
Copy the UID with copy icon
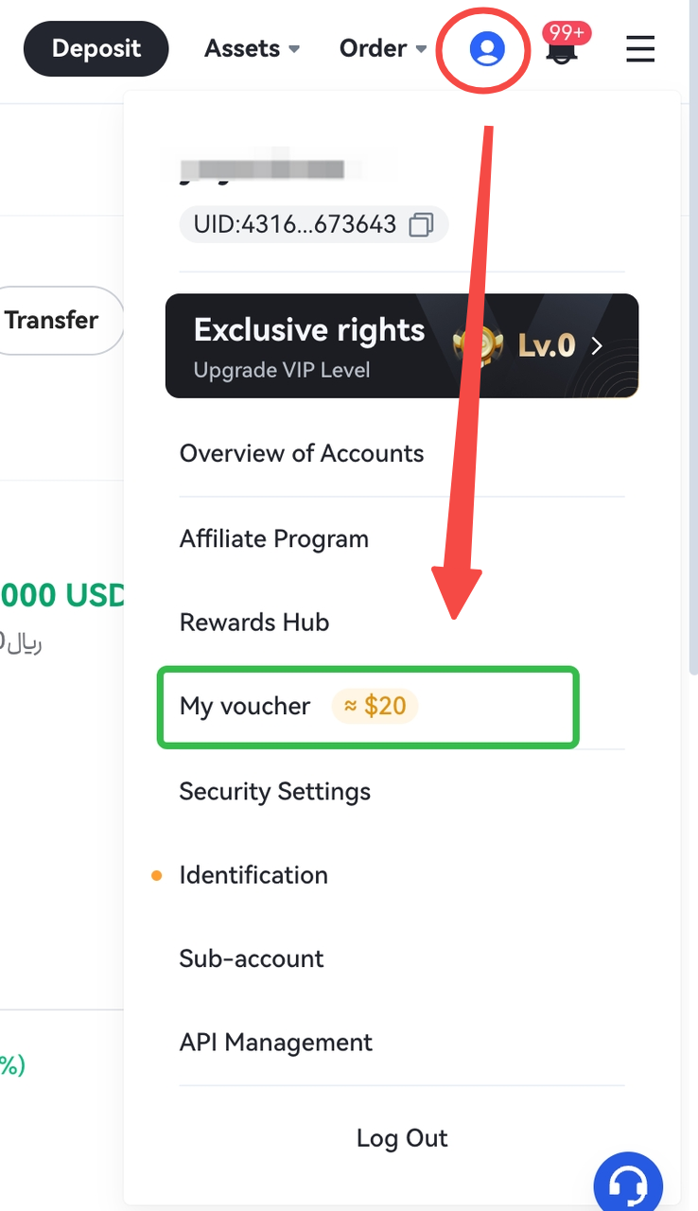[x=421, y=225]
